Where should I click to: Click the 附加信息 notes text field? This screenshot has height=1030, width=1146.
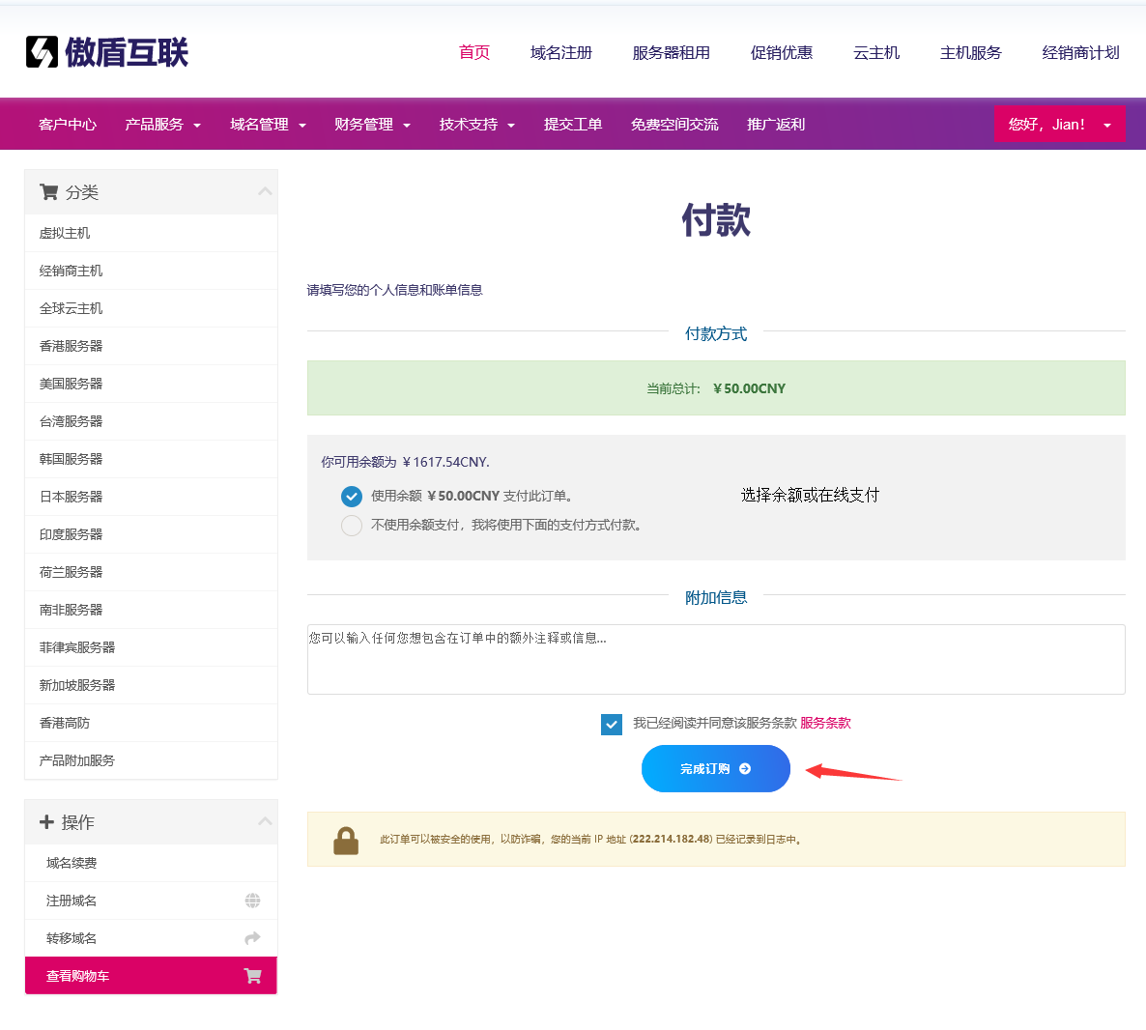[715, 660]
